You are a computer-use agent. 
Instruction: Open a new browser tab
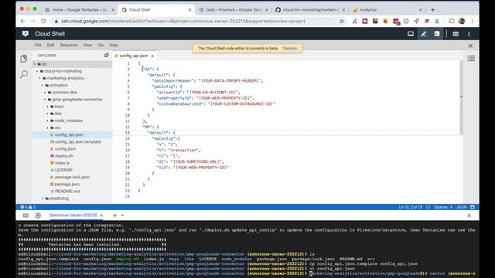pos(433,10)
